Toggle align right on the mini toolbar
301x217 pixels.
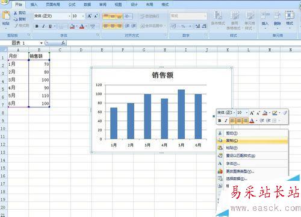[x=246, y=121]
